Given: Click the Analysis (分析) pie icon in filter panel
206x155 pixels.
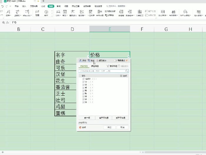Looking at the screenshot, I should click(80, 127).
